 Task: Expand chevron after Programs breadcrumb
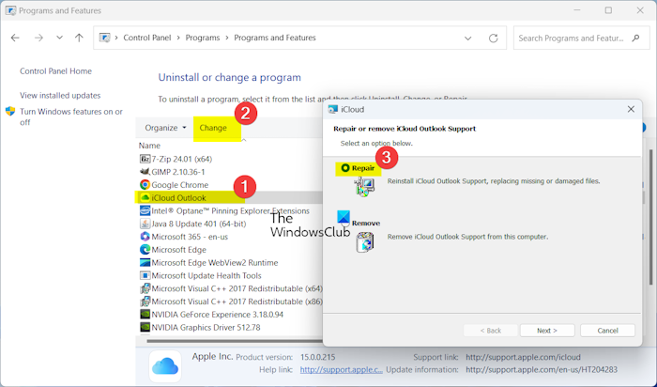[227, 38]
